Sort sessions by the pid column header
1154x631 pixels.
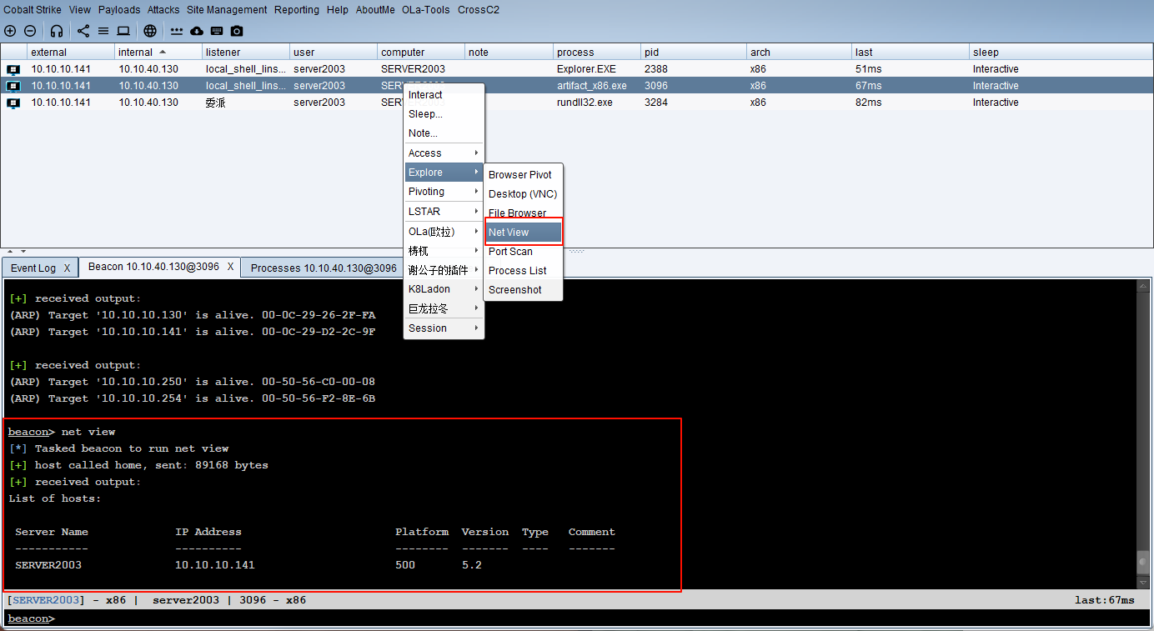coord(694,52)
